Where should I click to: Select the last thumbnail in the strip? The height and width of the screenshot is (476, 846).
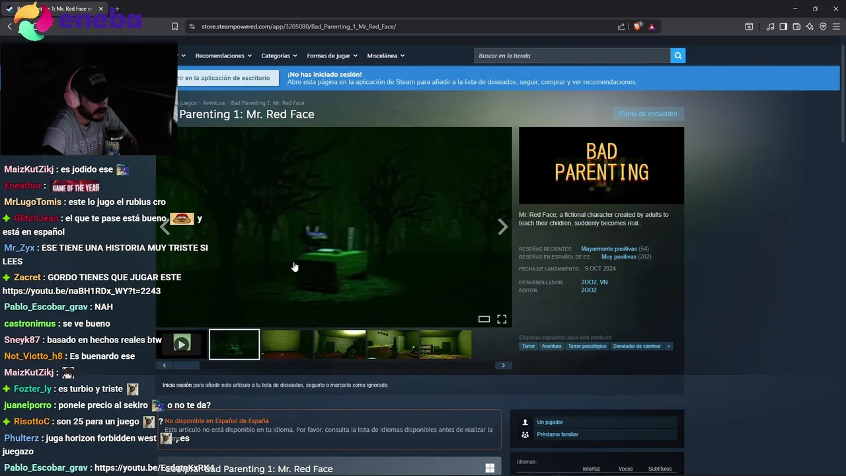pos(445,344)
